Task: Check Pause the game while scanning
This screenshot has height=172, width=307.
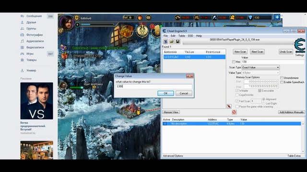Action: pyautogui.click(x=237, y=107)
